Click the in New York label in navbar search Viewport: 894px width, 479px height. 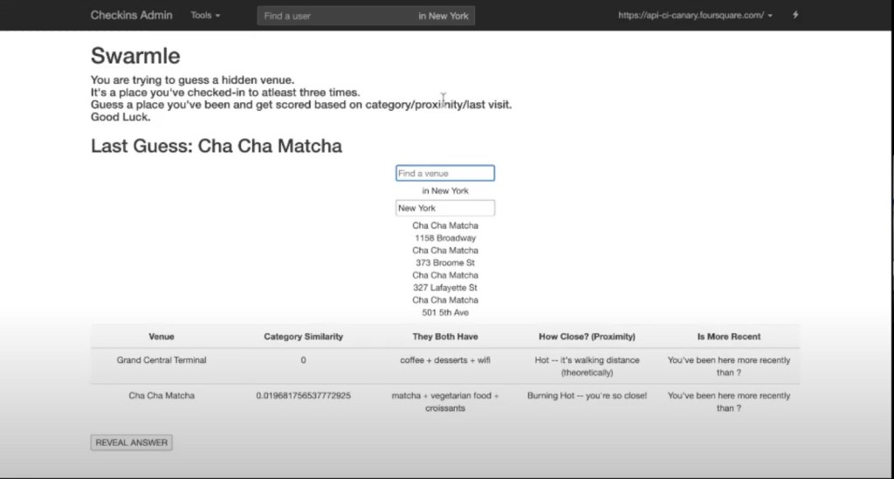click(444, 16)
